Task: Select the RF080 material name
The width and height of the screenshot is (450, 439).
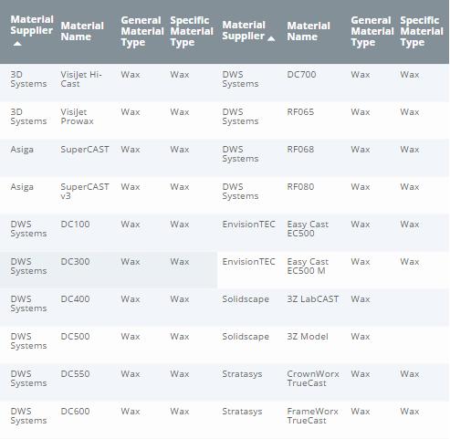Action: [300, 187]
